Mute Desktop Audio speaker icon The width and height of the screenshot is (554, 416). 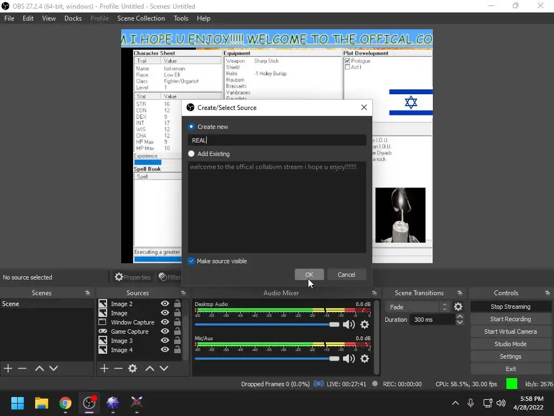click(349, 324)
